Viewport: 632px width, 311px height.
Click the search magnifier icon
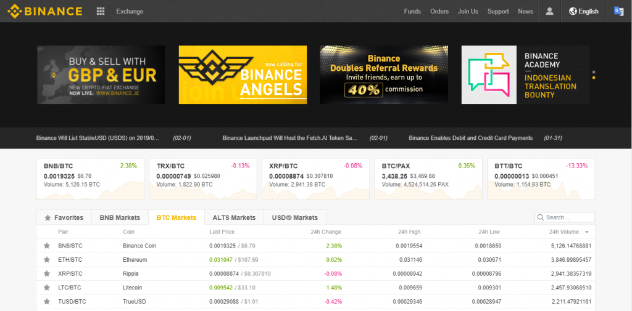coord(540,217)
